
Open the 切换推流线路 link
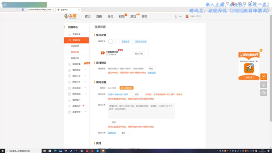click(x=140, y=41)
